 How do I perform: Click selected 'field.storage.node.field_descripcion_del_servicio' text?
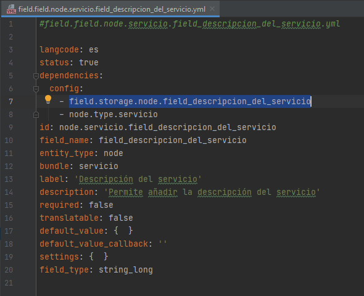pyautogui.click(x=190, y=101)
